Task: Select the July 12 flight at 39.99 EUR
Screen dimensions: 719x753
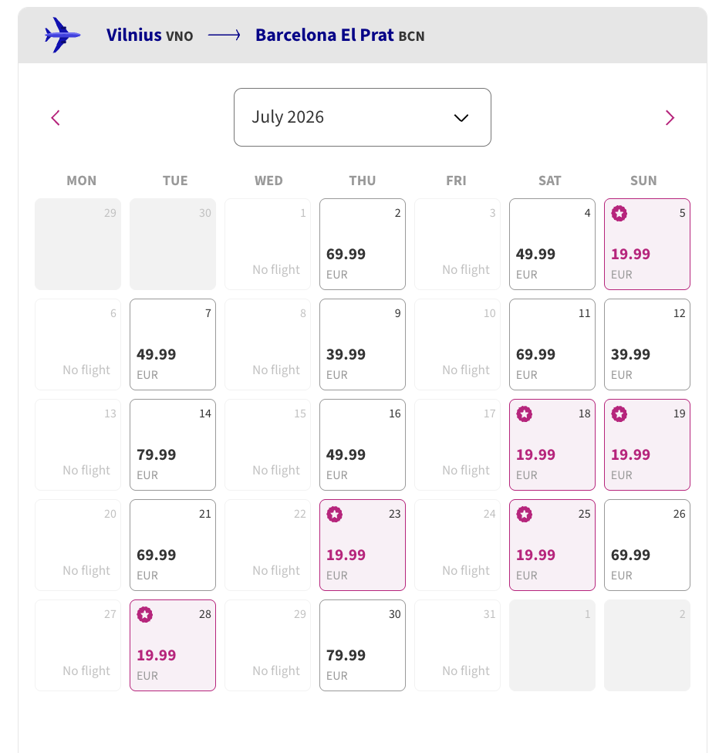Action: pyautogui.click(x=647, y=345)
